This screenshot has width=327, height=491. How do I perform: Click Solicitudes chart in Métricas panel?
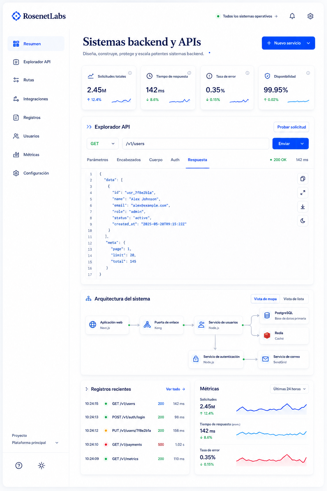pos(271,408)
